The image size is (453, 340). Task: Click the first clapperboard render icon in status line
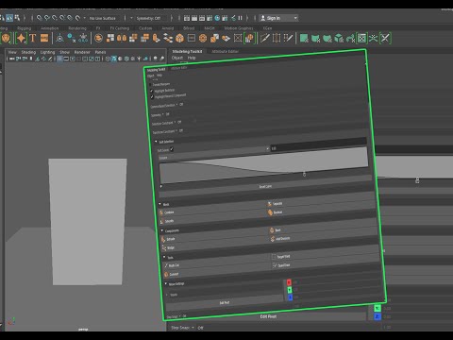tap(187, 18)
